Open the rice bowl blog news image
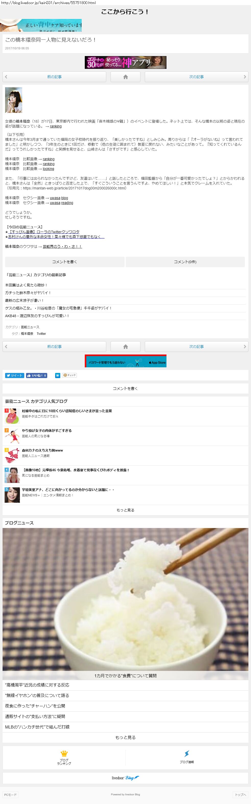 click(125, 599)
